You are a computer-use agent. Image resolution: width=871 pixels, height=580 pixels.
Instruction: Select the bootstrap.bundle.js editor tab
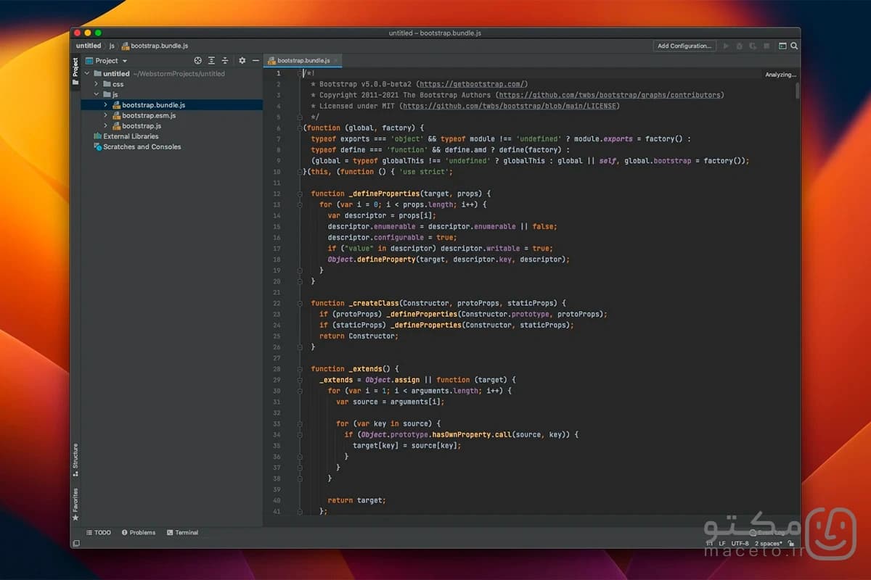(x=303, y=61)
